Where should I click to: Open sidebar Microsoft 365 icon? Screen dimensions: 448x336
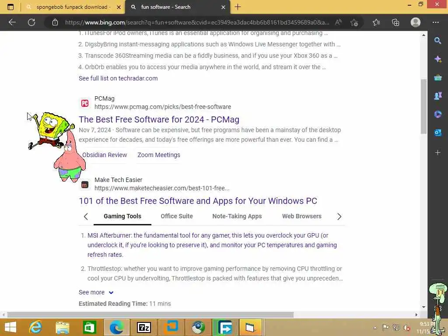pos(437,114)
